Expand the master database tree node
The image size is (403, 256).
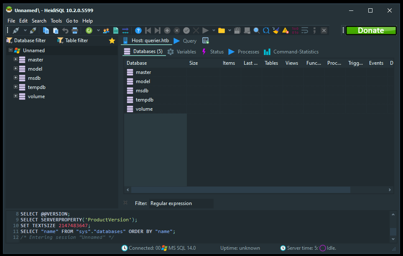16,59
